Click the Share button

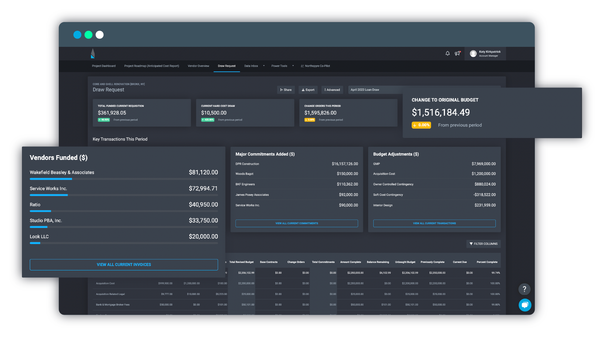coord(286,90)
